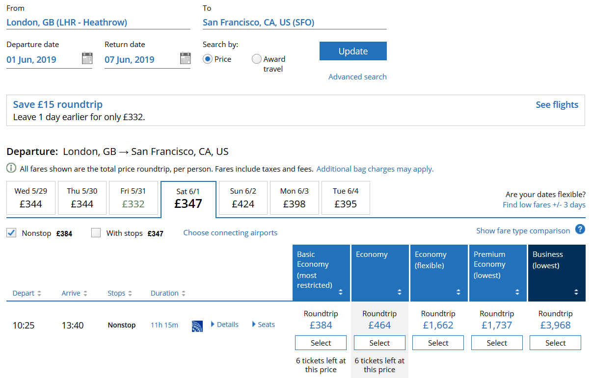Switch to the Sun 6/2 date tab
Viewport: 592px width, 378px height.
[243, 198]
